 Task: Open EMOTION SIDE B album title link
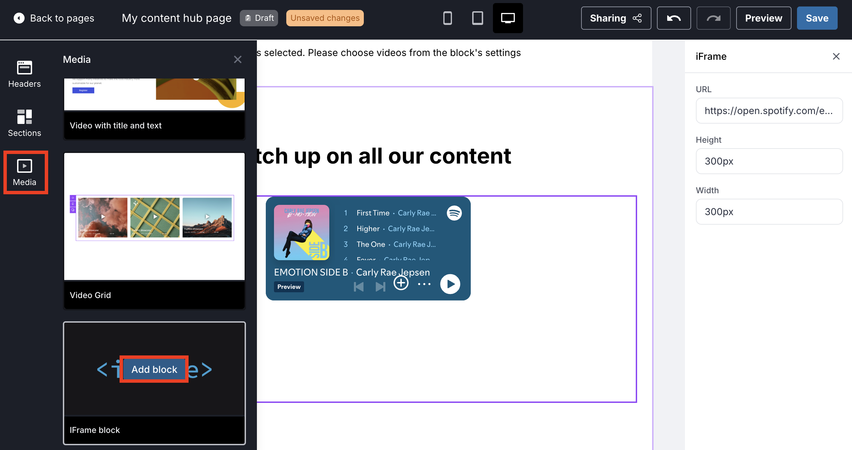pyautogui.click(x=311, y=272)
